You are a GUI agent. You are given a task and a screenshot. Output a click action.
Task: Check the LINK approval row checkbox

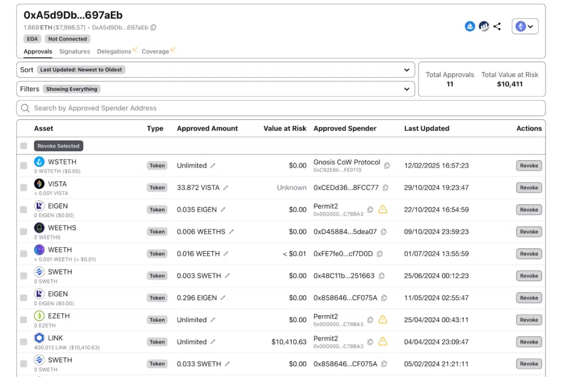23,342
